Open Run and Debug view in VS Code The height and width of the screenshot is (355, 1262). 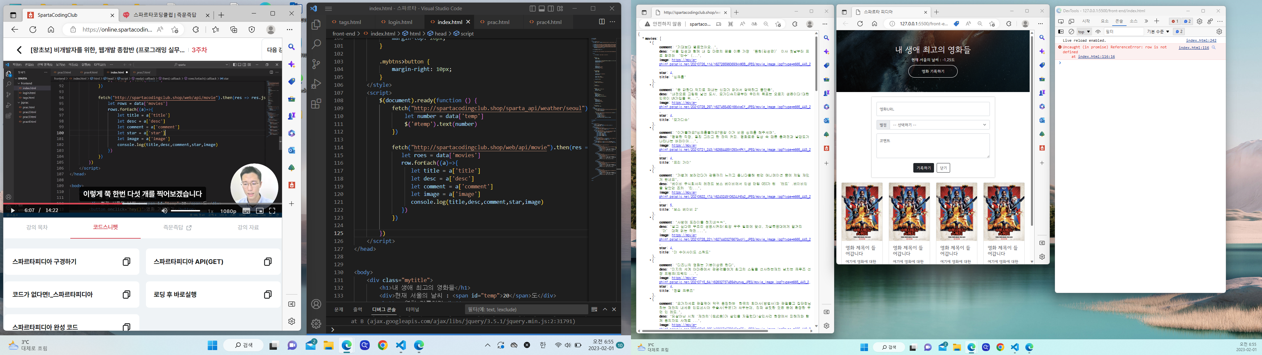(x=316, y=84)
